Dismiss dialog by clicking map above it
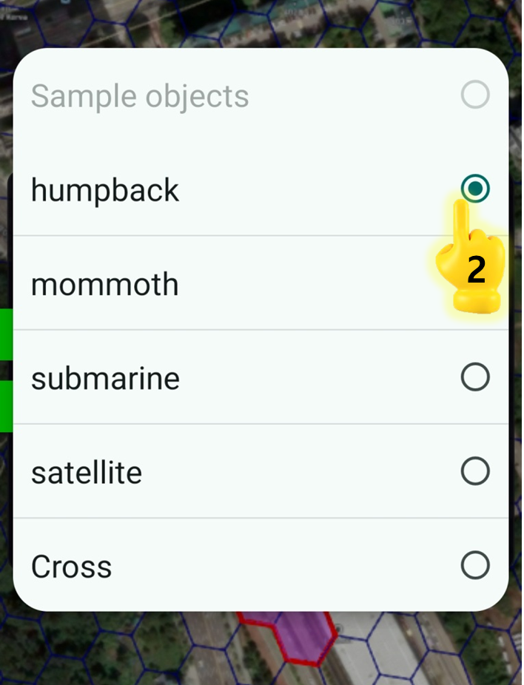The height and width of the screenshot is (685, 524). pyautogui.click(x=259, y=22)
